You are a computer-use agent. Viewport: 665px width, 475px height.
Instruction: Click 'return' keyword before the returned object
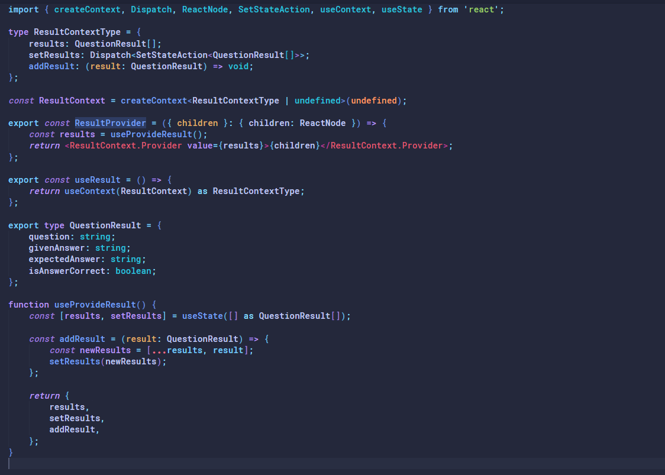click(44, 396)
